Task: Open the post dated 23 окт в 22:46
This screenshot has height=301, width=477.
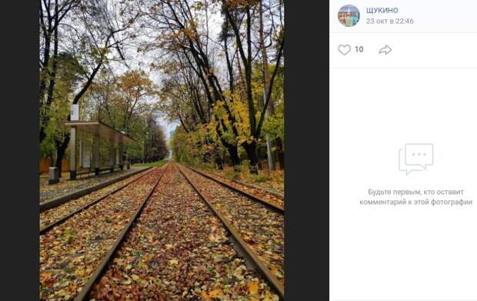Action: pos(390,22)
